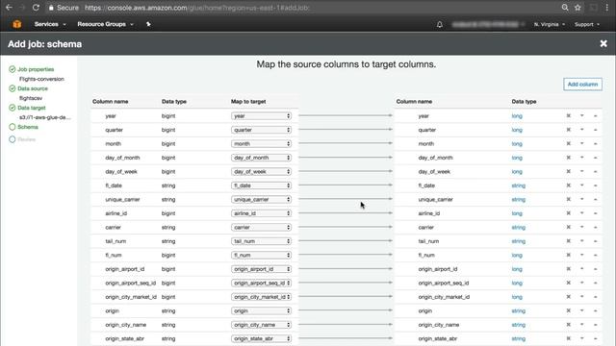Click down arrow icon in day_of_week target row

(x=581, y=171)
